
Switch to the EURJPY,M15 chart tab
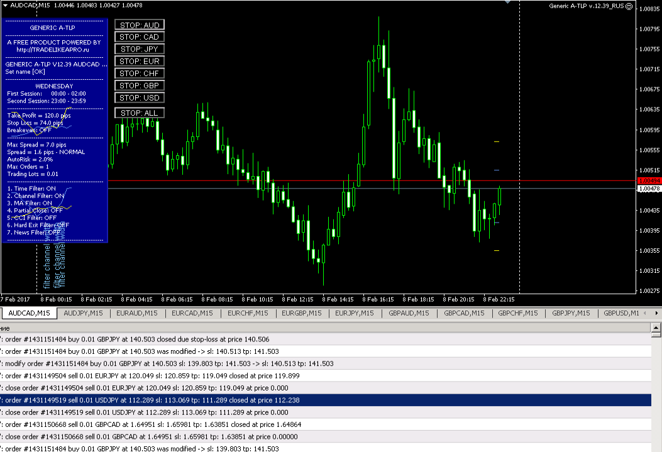(354, 313)
